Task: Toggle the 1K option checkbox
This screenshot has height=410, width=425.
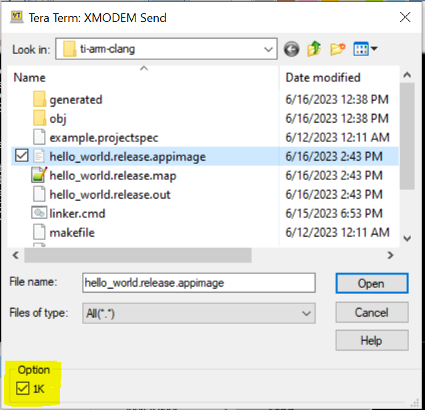Action: pyautogui.click(x=23, y=388)
